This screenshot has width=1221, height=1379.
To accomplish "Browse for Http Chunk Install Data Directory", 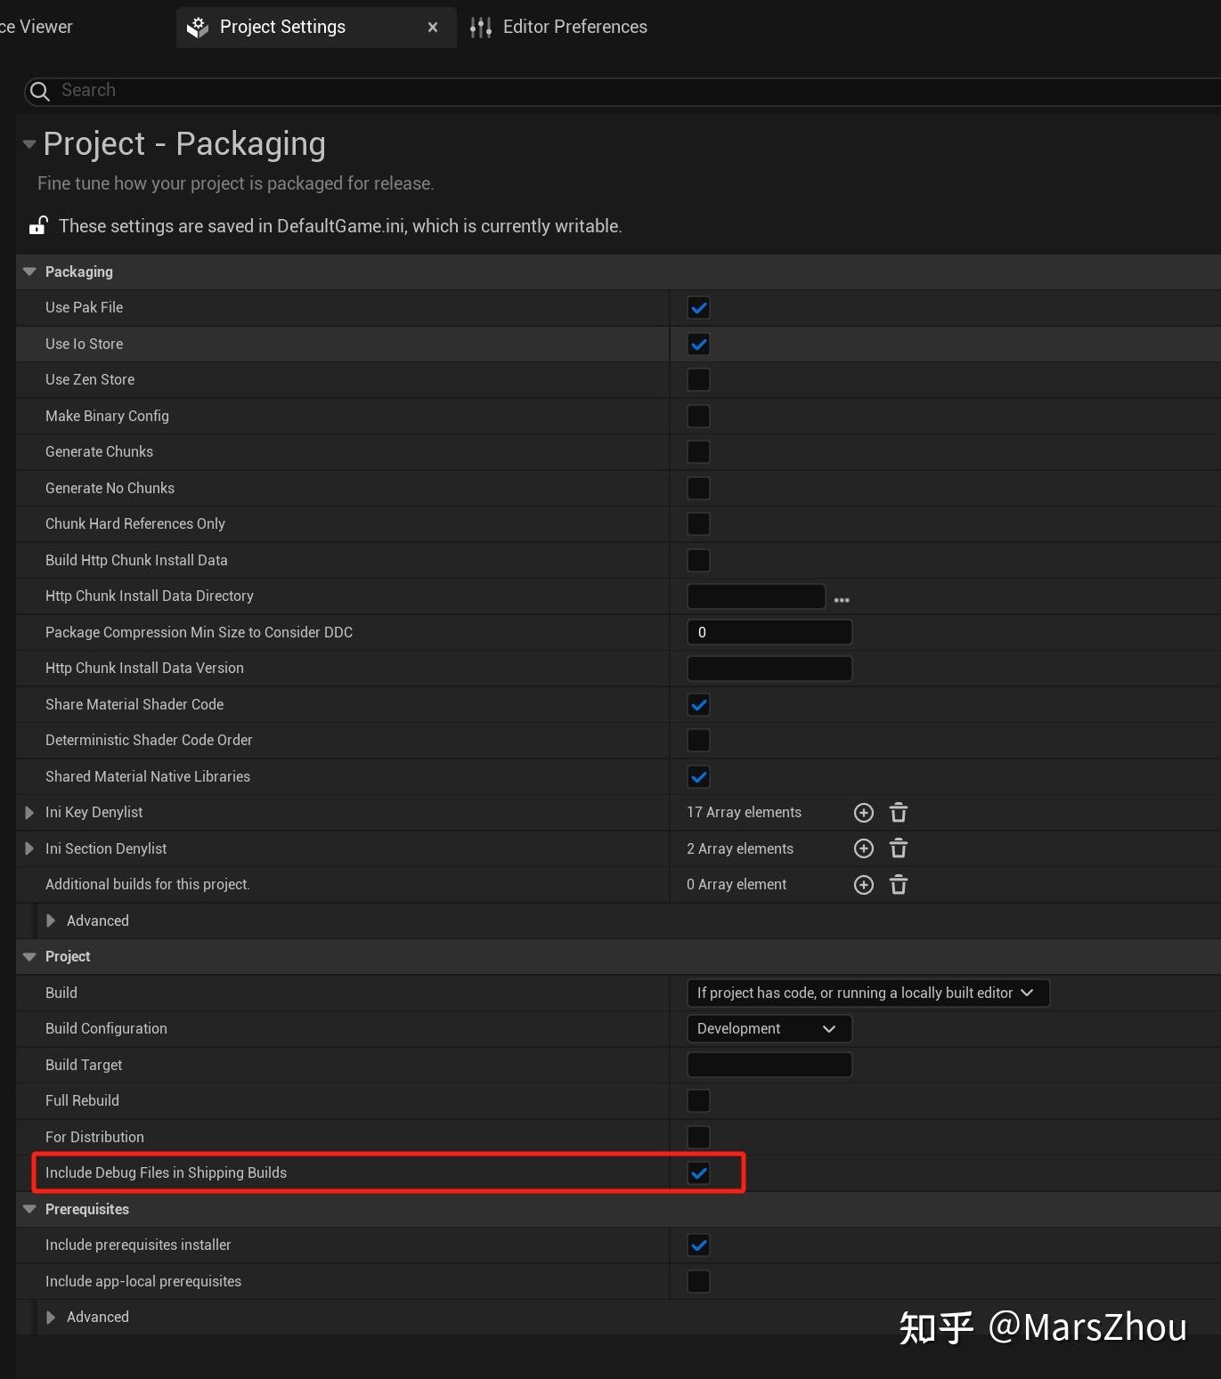I will click(842, 599).
